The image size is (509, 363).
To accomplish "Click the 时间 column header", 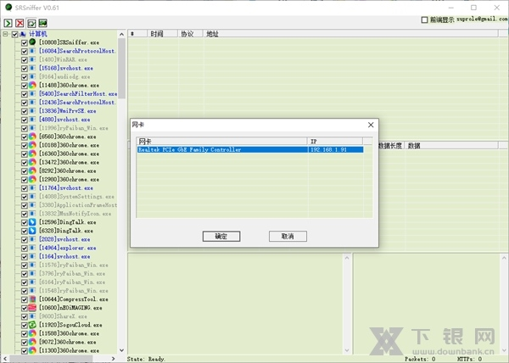I will (x=157, y=34).
